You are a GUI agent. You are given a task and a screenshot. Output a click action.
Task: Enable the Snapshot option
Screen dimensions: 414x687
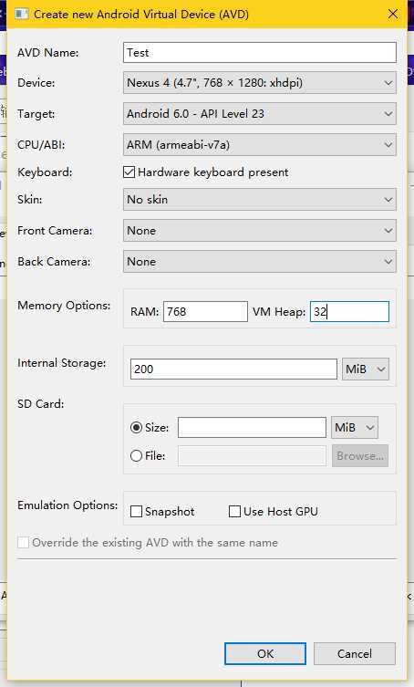click(x=136, y=511)
